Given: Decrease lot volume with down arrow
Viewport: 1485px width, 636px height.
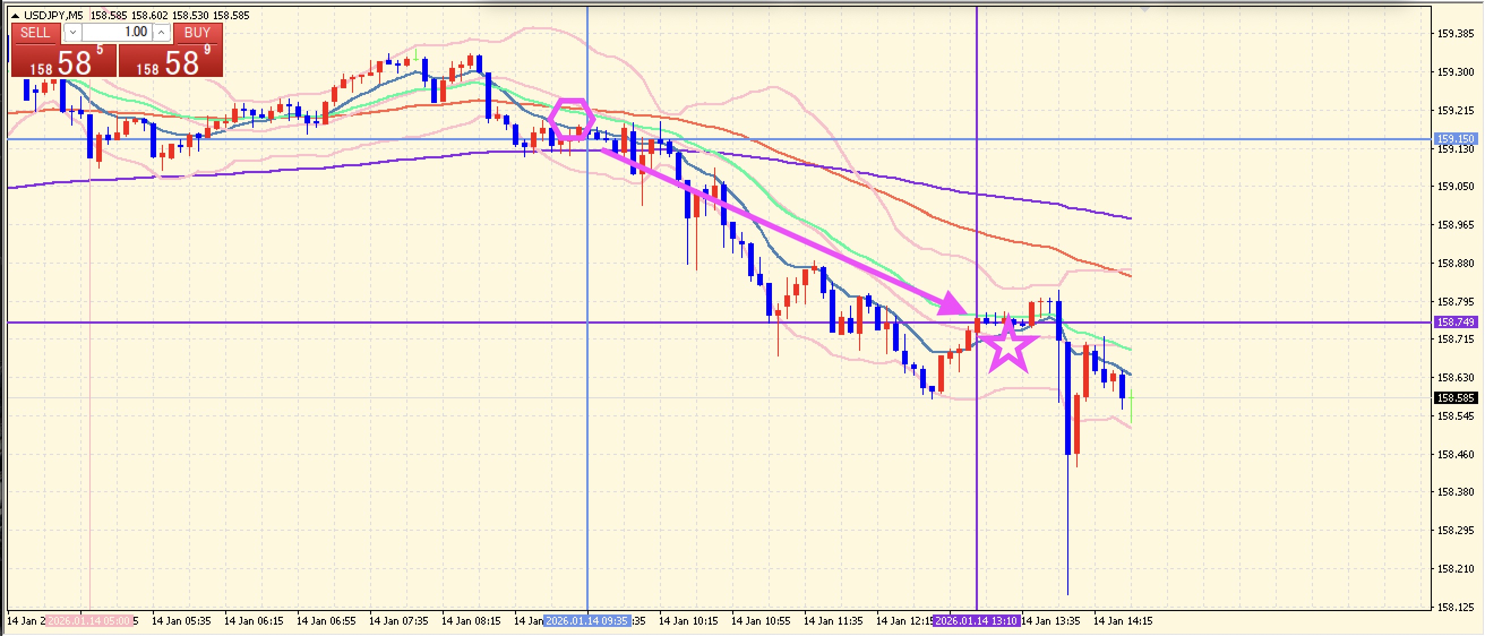Looking at the screenshot, I should (x=72, y=33).
